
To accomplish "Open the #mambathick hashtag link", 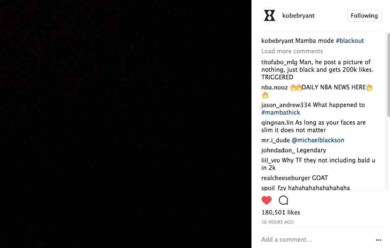I will (280, 112).
